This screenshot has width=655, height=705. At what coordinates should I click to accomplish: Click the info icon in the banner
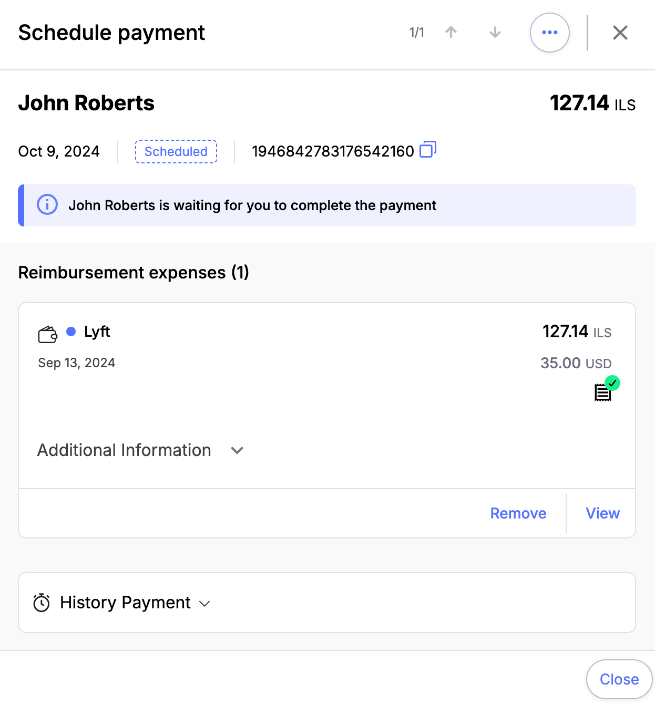(x=47, y=205)
